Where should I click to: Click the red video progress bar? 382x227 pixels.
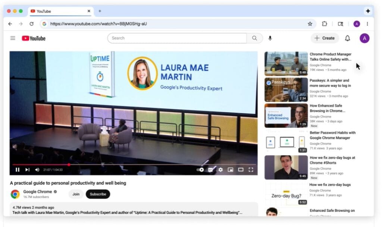[69, 164]
